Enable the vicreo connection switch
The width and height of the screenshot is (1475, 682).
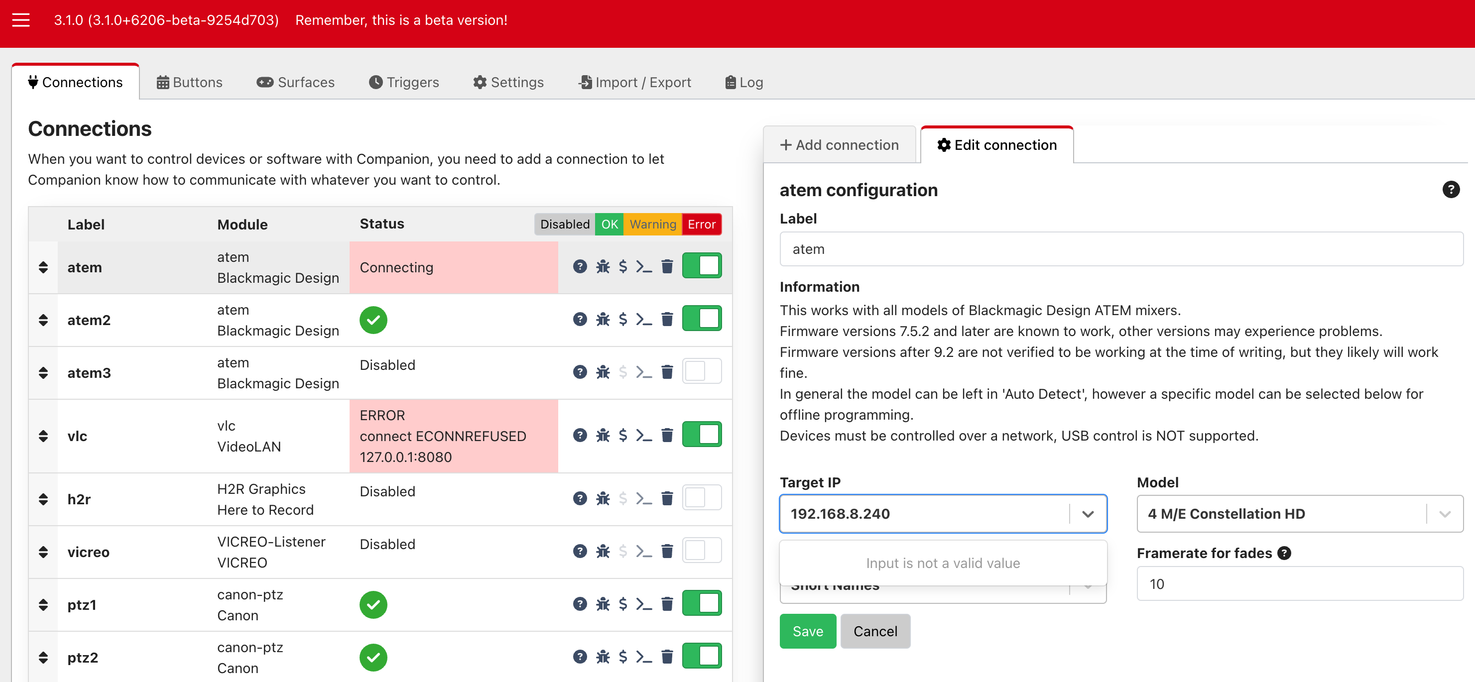[x=702, y=551]
